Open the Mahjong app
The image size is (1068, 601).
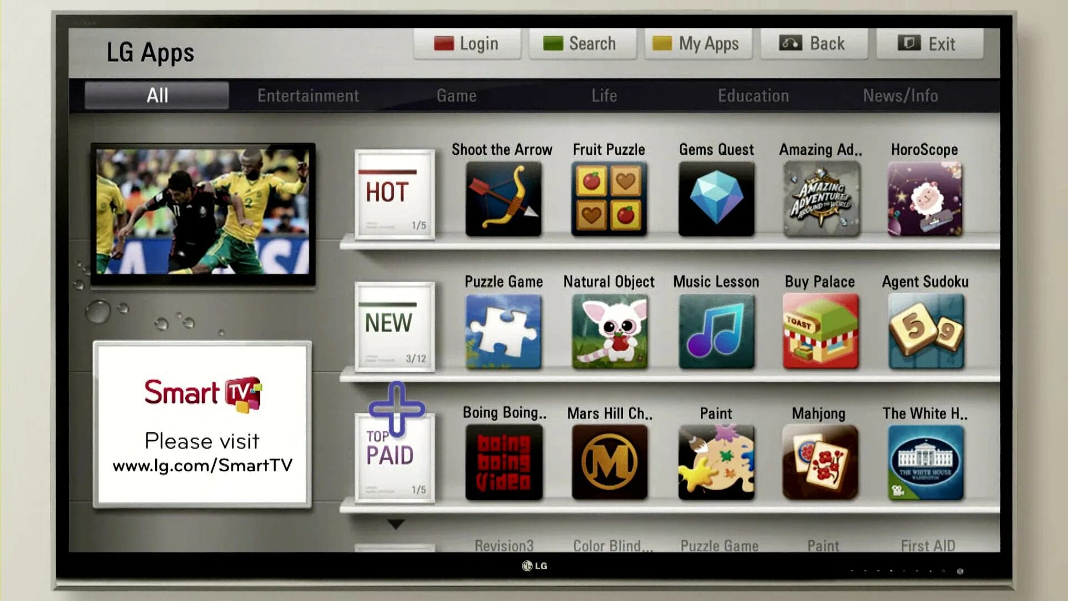click(820, 463)
